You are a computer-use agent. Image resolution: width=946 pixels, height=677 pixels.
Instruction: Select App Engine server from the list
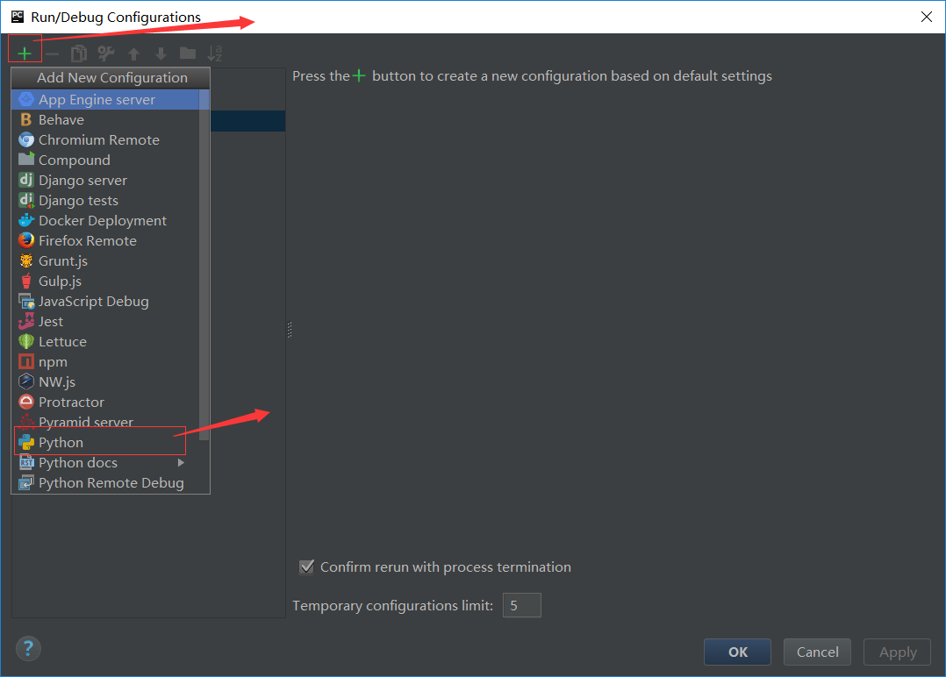pos(105,99)
